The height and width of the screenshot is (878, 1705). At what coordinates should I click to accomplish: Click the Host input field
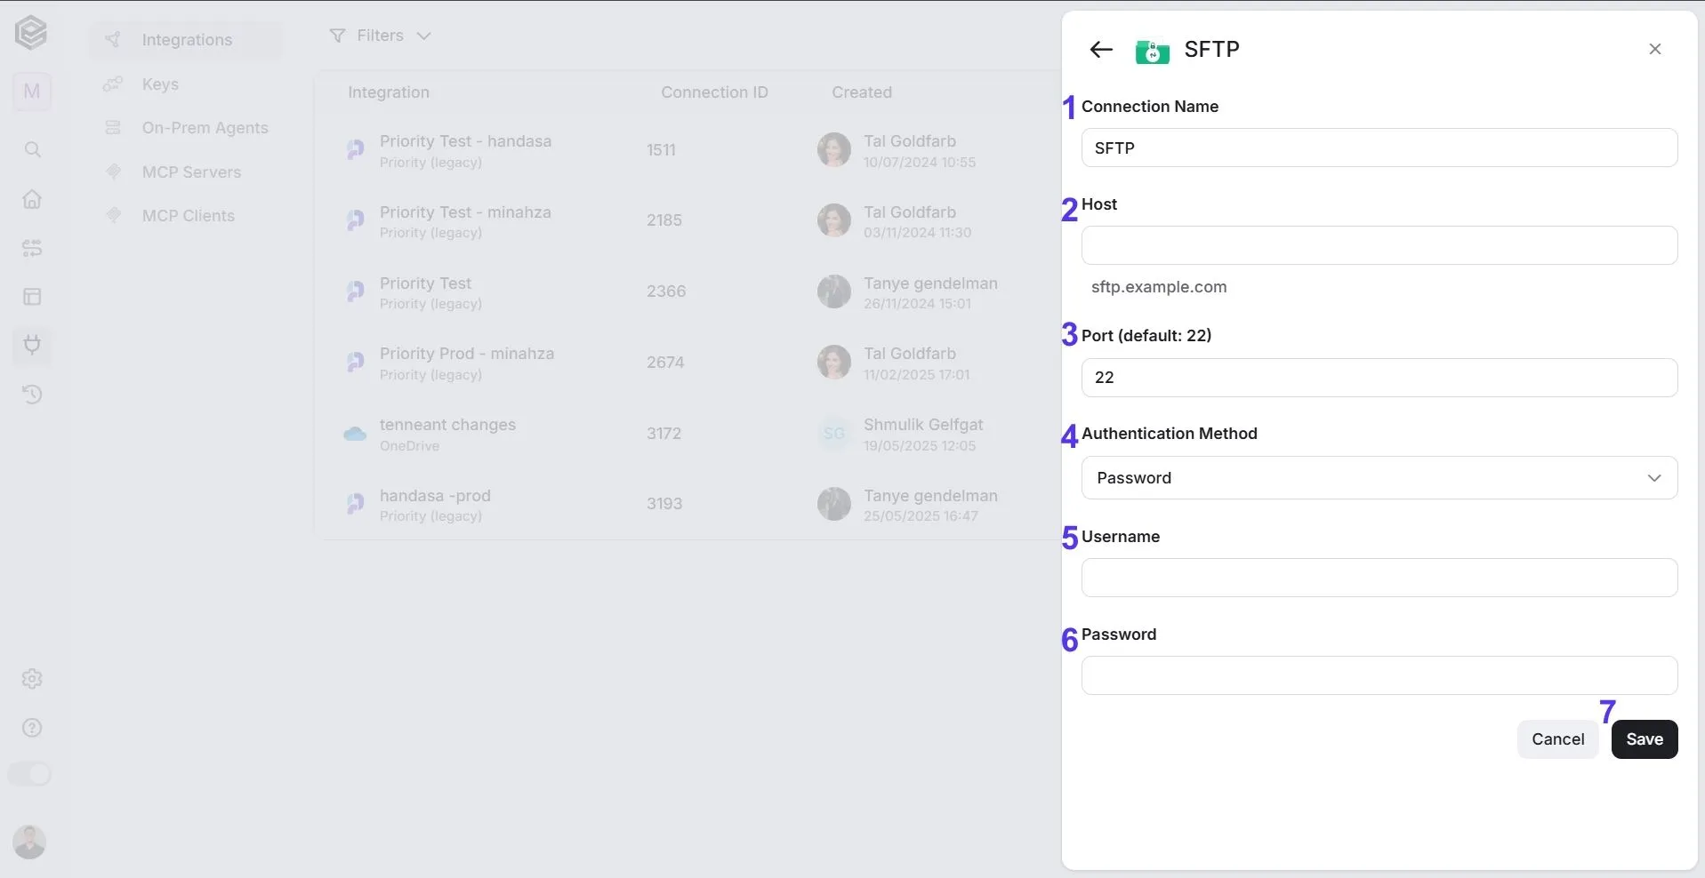(x=1379, y=245)
